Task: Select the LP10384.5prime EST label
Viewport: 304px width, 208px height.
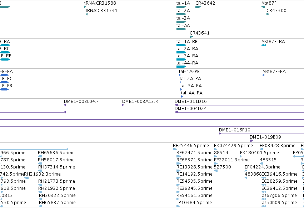Action: coord(194,203)
